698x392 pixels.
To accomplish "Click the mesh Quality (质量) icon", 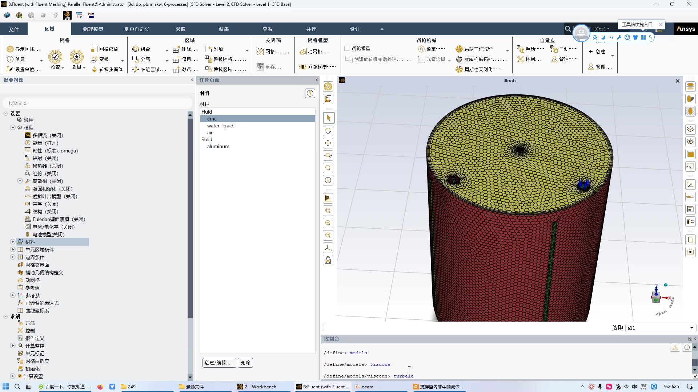I will (77, 57).
